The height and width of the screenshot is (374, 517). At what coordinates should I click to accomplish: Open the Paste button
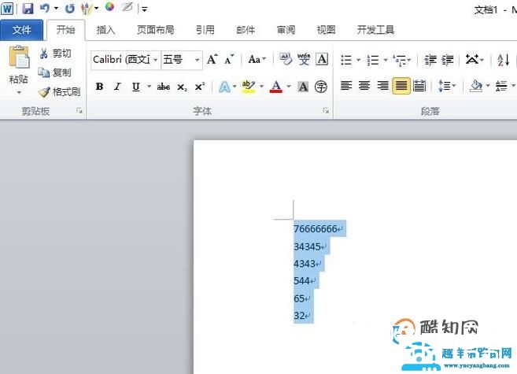click(18, 69)
